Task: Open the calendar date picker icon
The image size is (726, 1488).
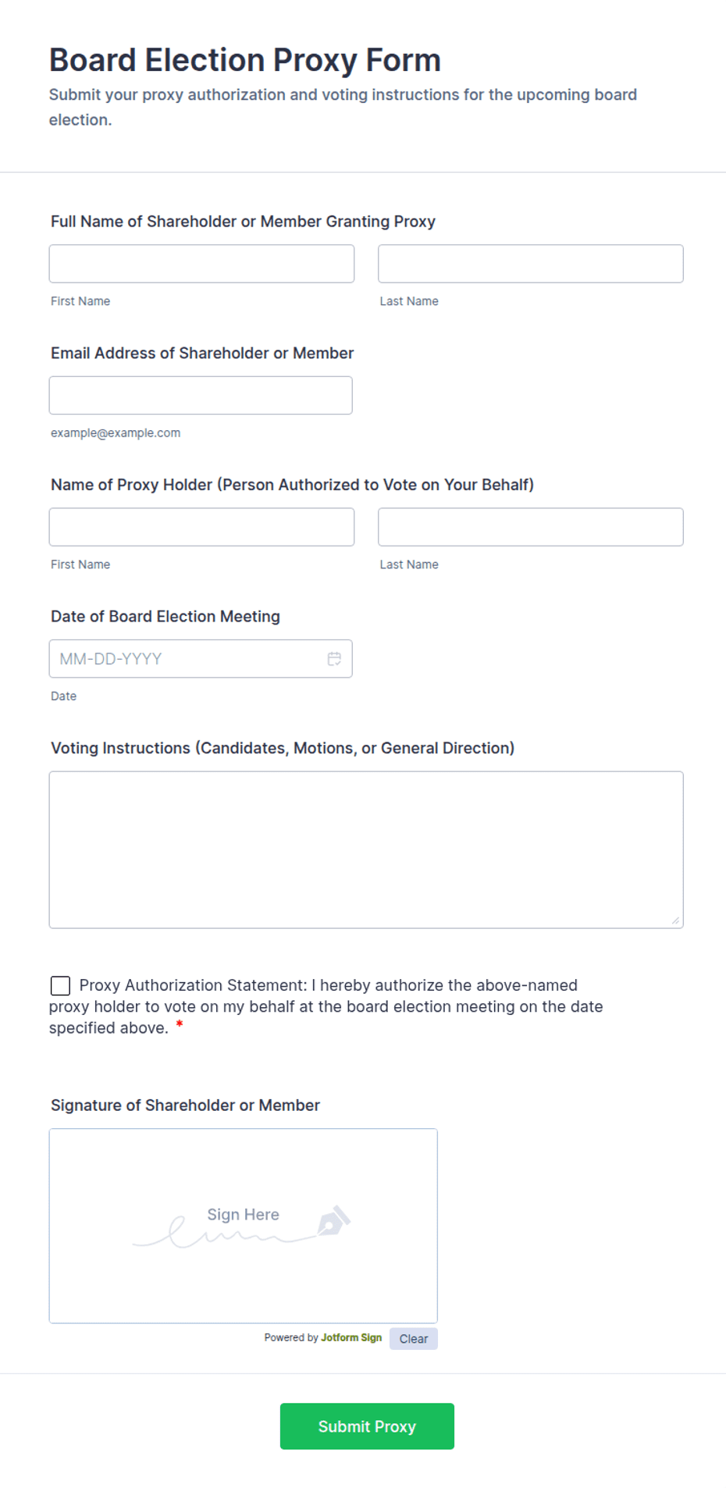Action: click(x=334, y=659)
